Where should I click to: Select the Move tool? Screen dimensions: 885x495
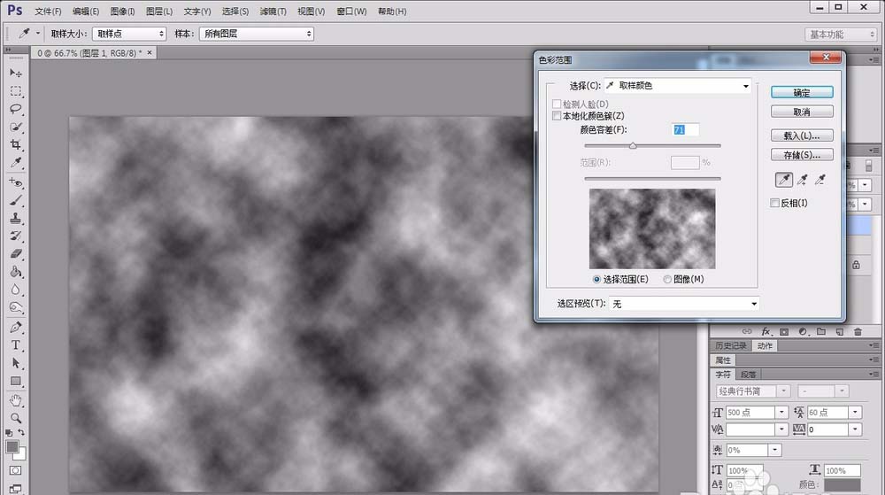point(16,73)
